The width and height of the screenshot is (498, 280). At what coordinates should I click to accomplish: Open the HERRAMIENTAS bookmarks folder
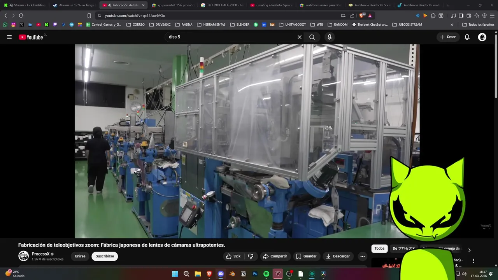[x=211, y=24]
